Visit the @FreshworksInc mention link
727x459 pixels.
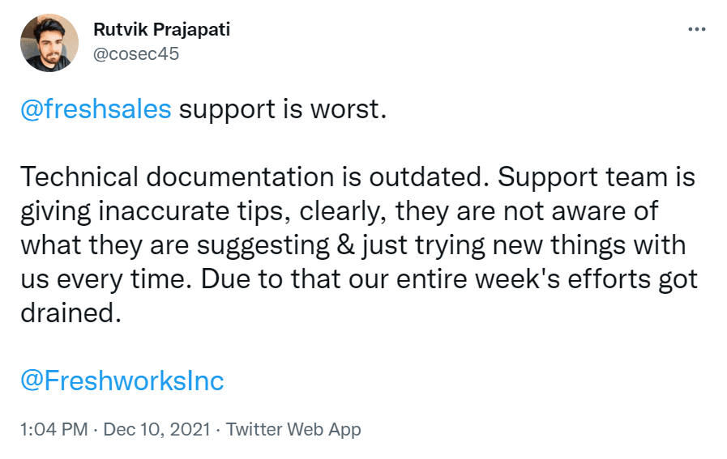[x=122, y=380]
